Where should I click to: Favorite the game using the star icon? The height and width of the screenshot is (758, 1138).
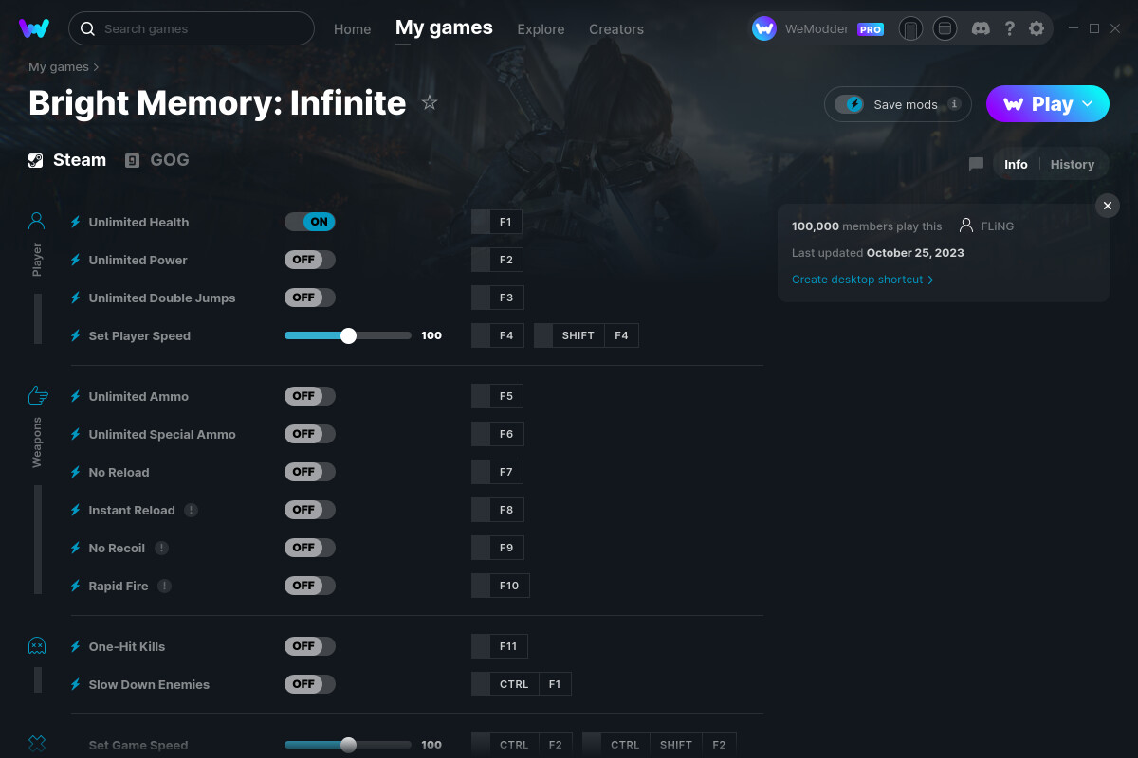click(x=430, y=102)
